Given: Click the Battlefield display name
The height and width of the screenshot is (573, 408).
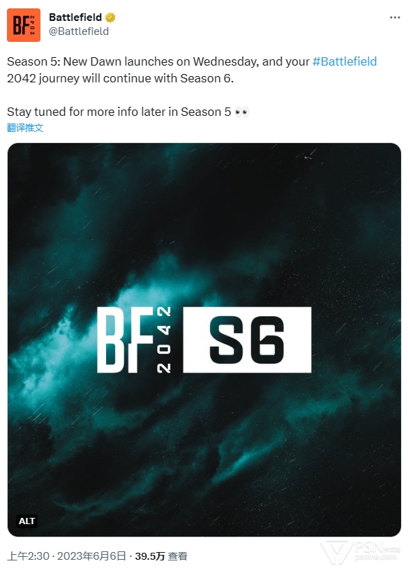Looking at the screenshot, I should tap(75, 17).
